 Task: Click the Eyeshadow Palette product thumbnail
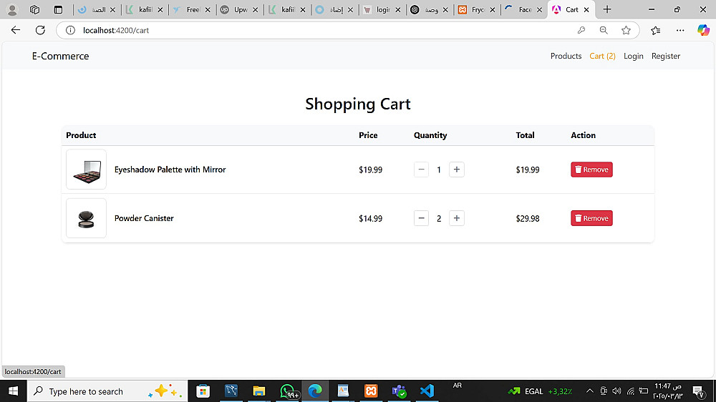click(86, 170)
